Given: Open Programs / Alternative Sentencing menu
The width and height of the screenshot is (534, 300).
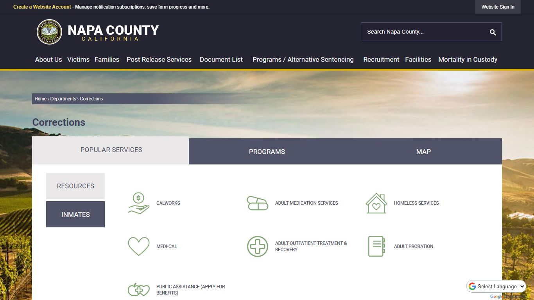Looking at the screenshot, I should point(303,59).
